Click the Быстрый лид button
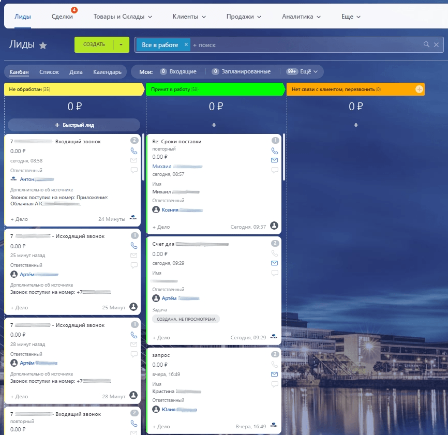This screenshot has width=448, height=435. tap(74, 125)
